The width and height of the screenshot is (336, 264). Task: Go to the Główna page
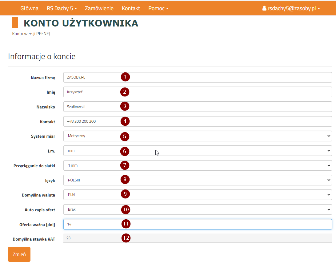(29, 8)
